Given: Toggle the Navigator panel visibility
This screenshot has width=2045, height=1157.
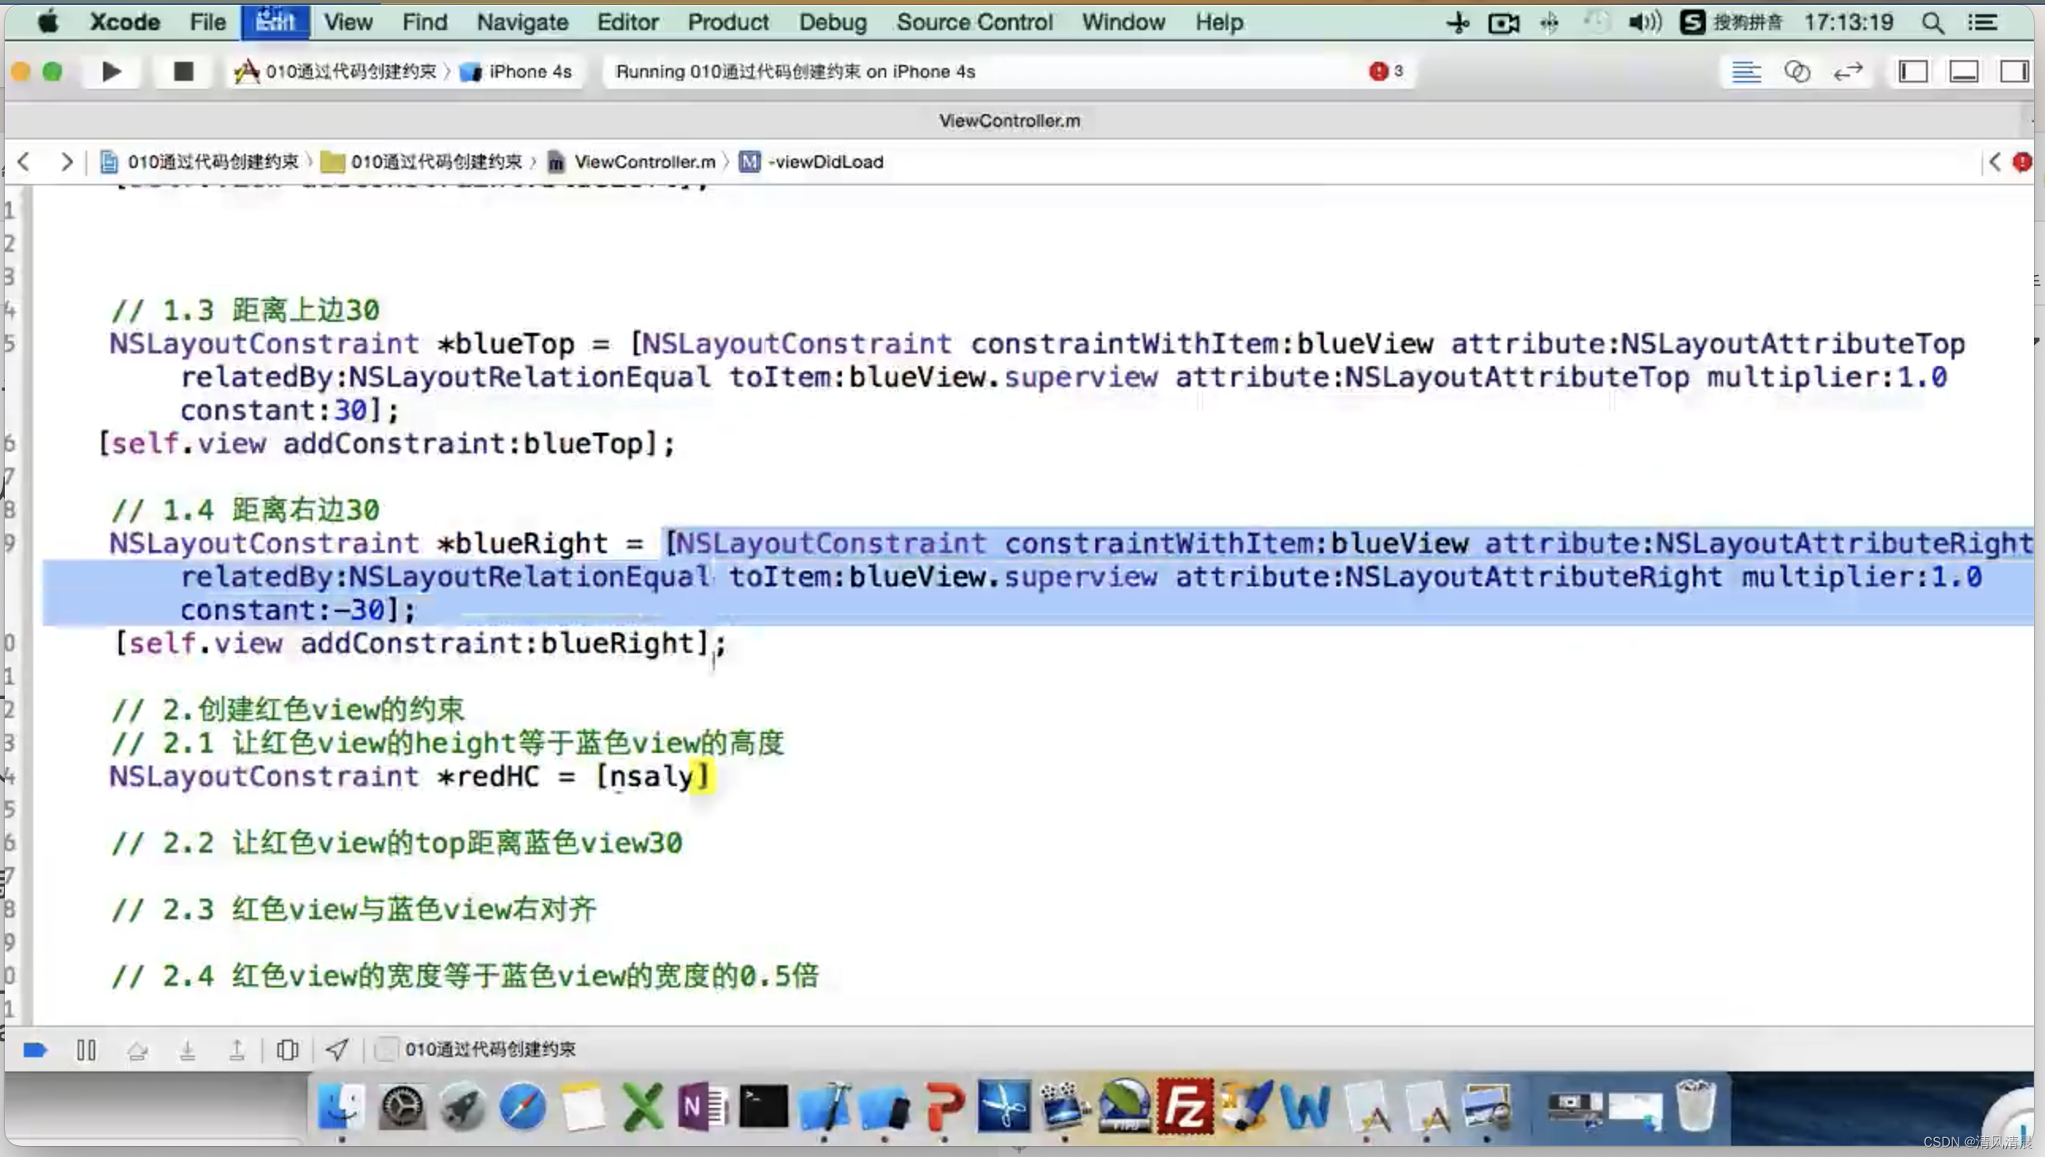Looking at the screenshot, I should point(1913,71).
